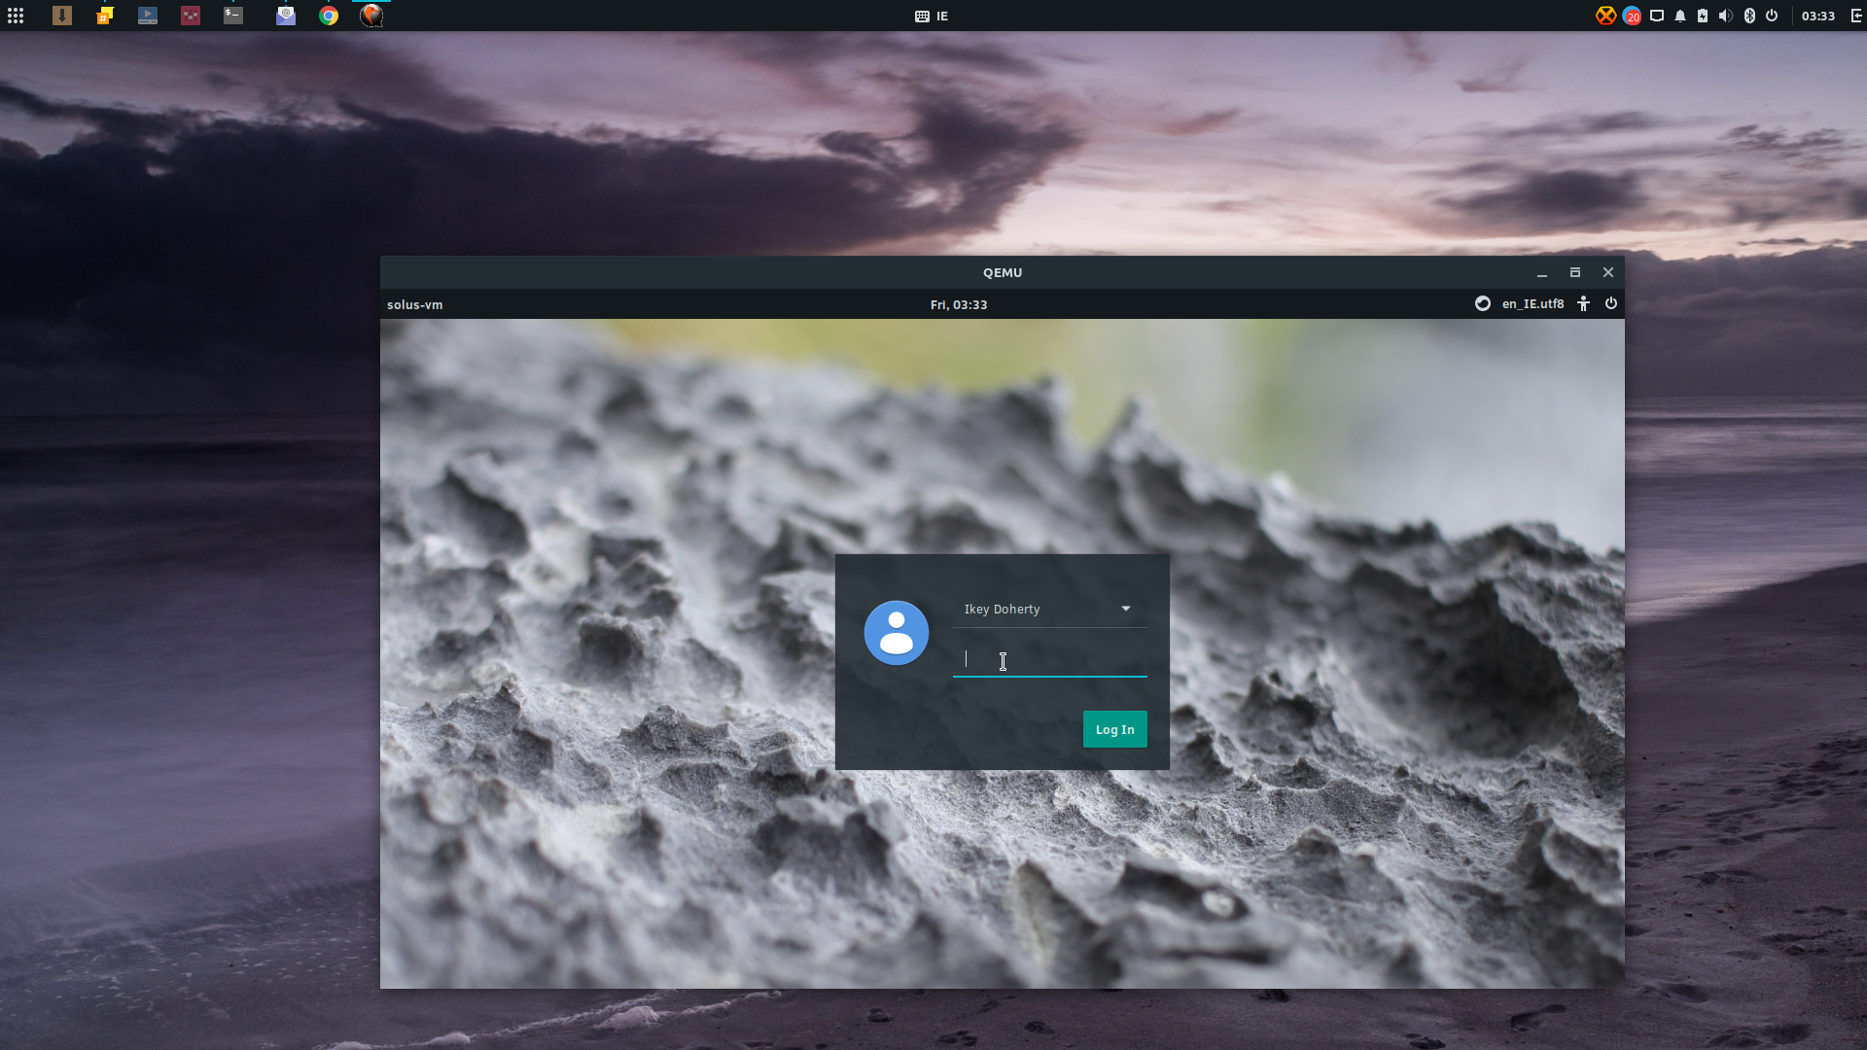Image resolution: width=1867 pixels, height=1050 pixels.
Task: Click the display screen tray icon
Action: tap(1657, 16)
